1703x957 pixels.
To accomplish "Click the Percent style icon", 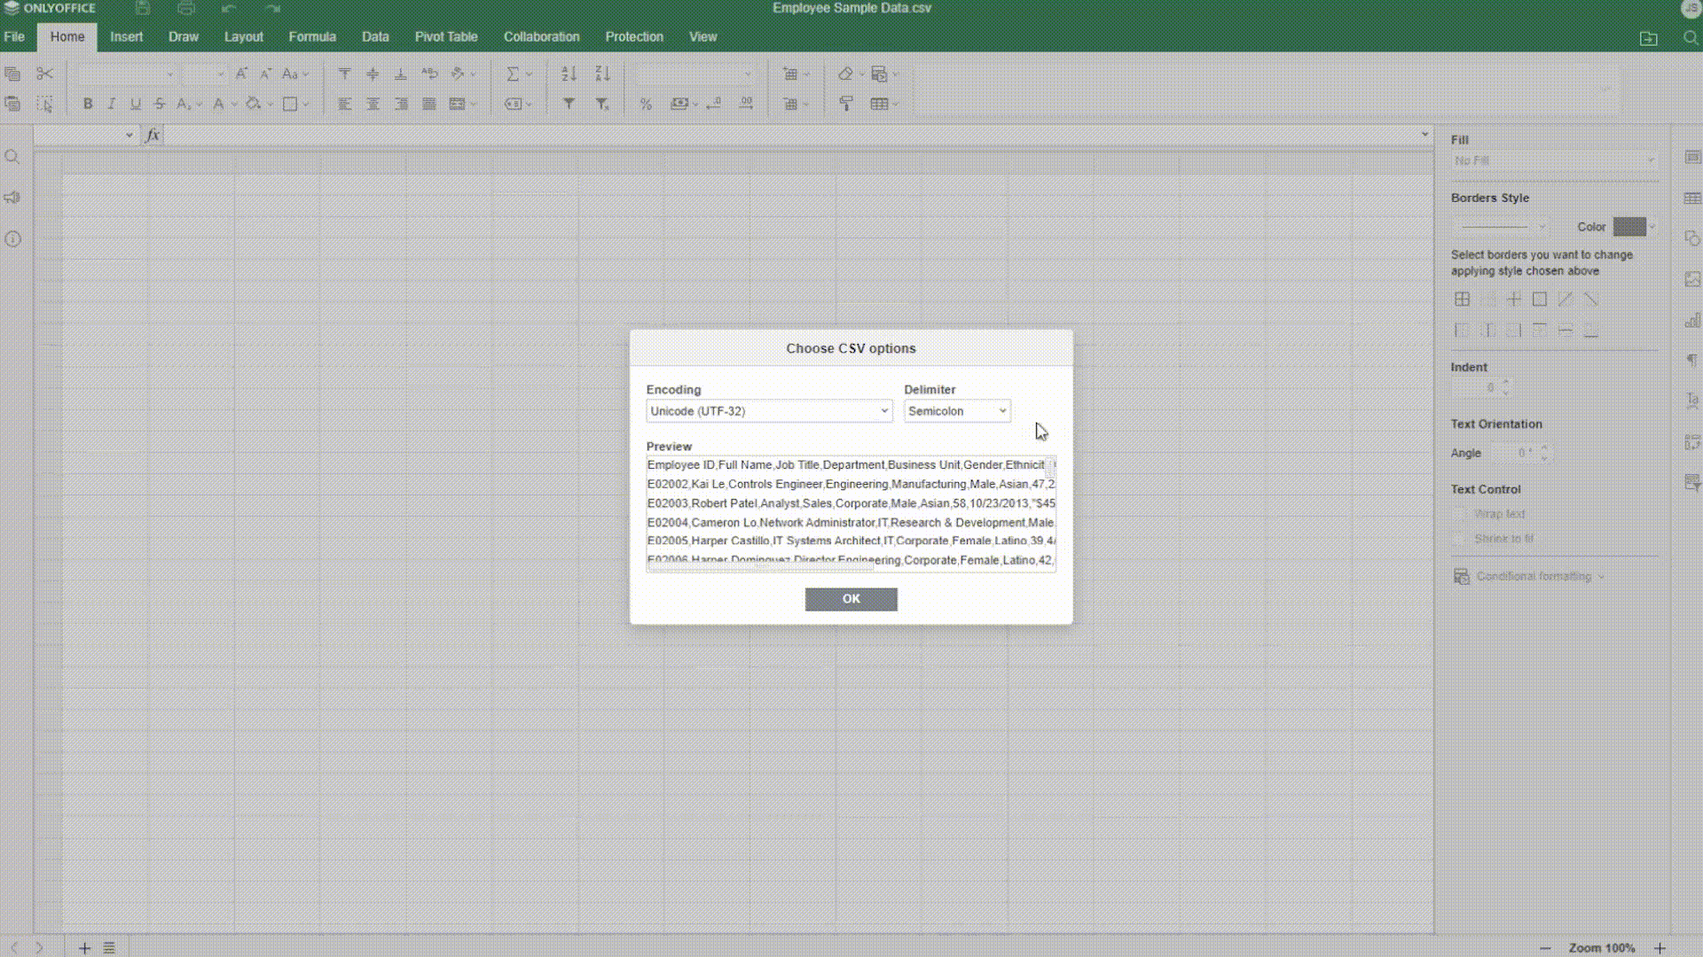I will (x=646, y=104).
